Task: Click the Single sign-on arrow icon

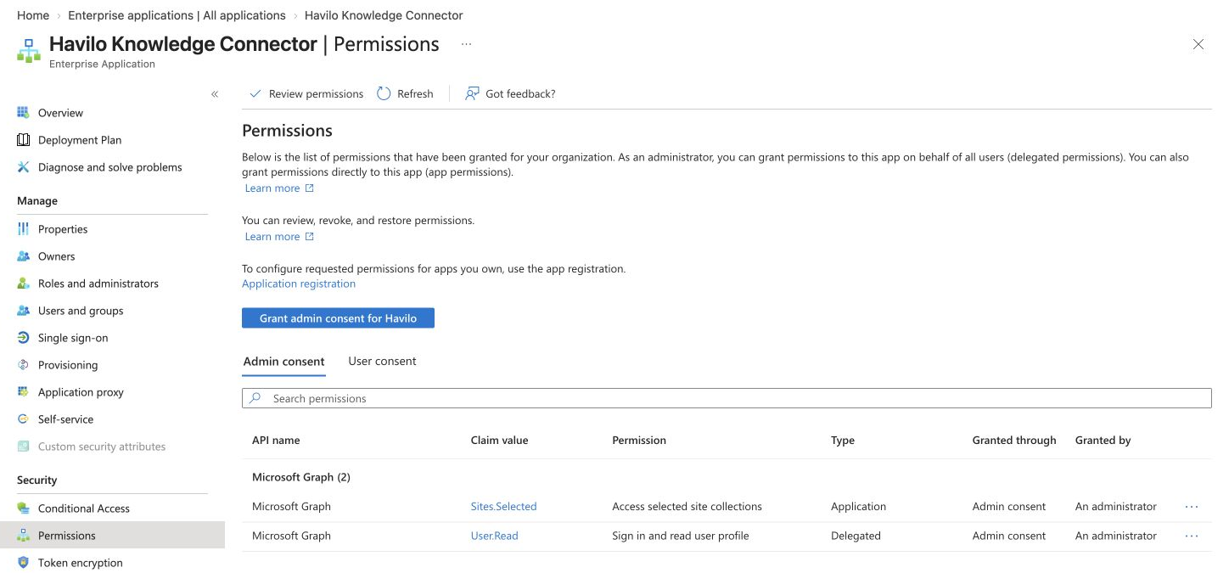Action: 24,338
